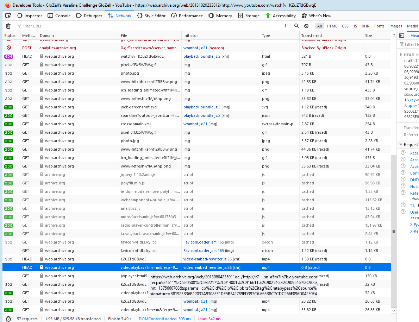This screenshot has height=322, width=419.
Task: Clear the network log with trash icon
Action: [8, 26]
